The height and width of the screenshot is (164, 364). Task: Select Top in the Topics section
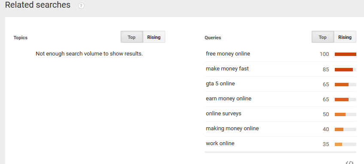[132, 37]
